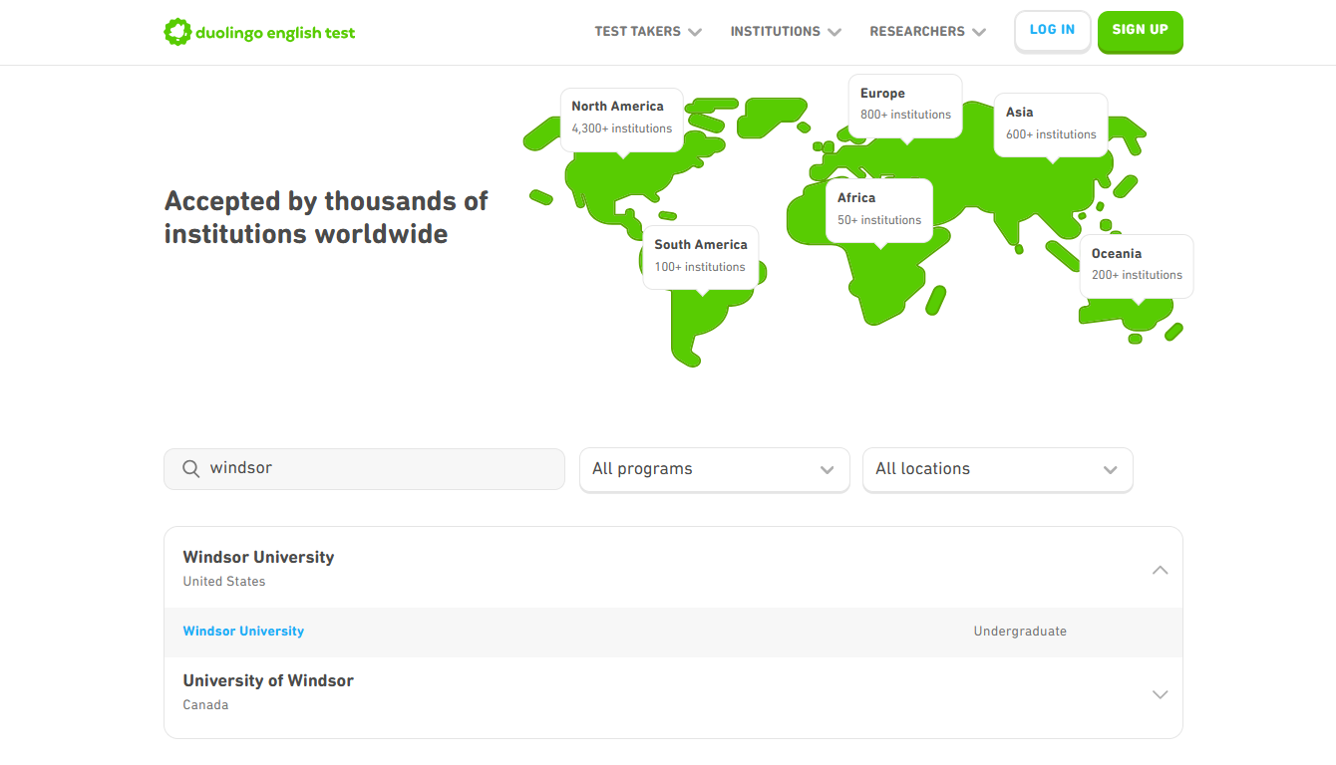The height and width of the screenshot is (765, 1336).
Task: Click the windsor search field
Action: pyautogui.click(x=379, y=469)
